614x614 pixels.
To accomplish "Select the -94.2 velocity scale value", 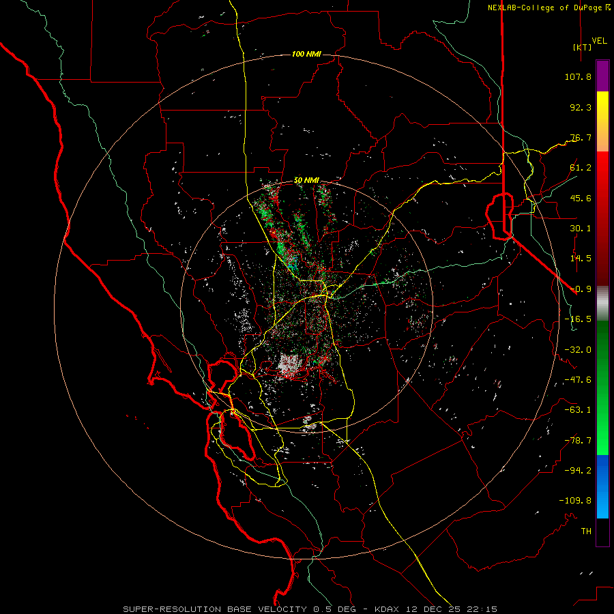I will pos(578,471).
